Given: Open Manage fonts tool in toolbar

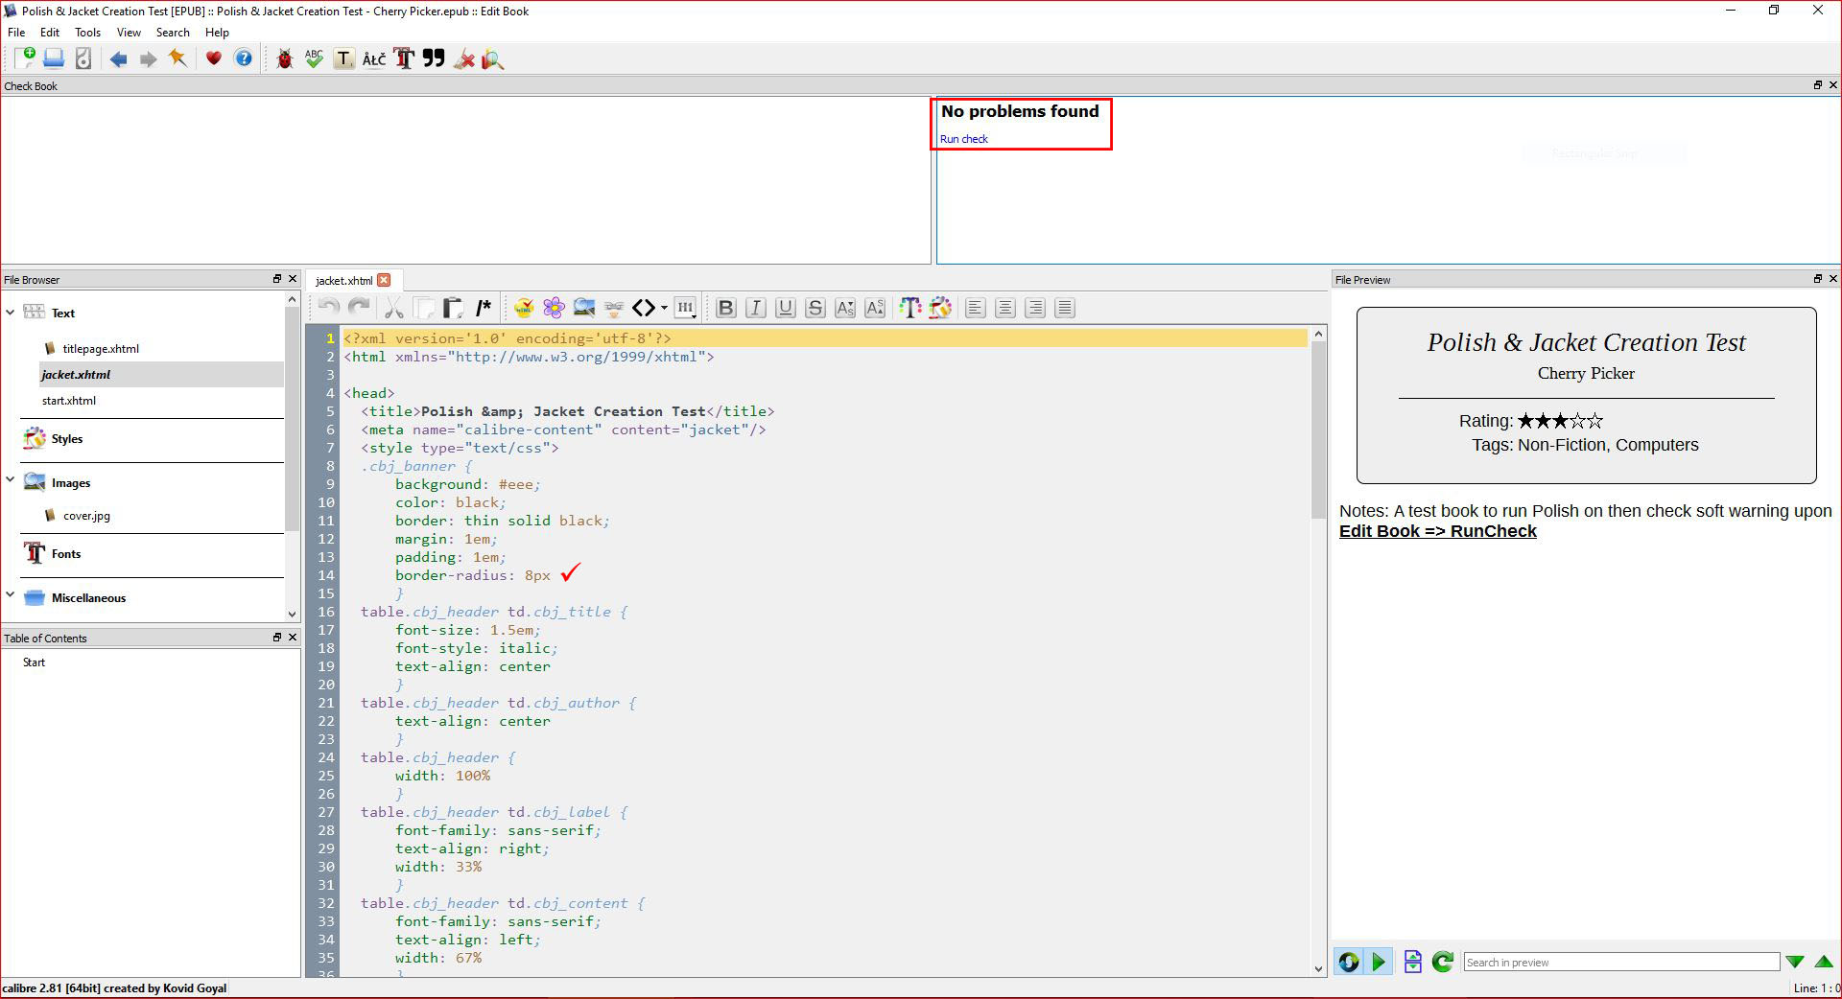Looking at the screenshot, I should click(x=404, y=59).
